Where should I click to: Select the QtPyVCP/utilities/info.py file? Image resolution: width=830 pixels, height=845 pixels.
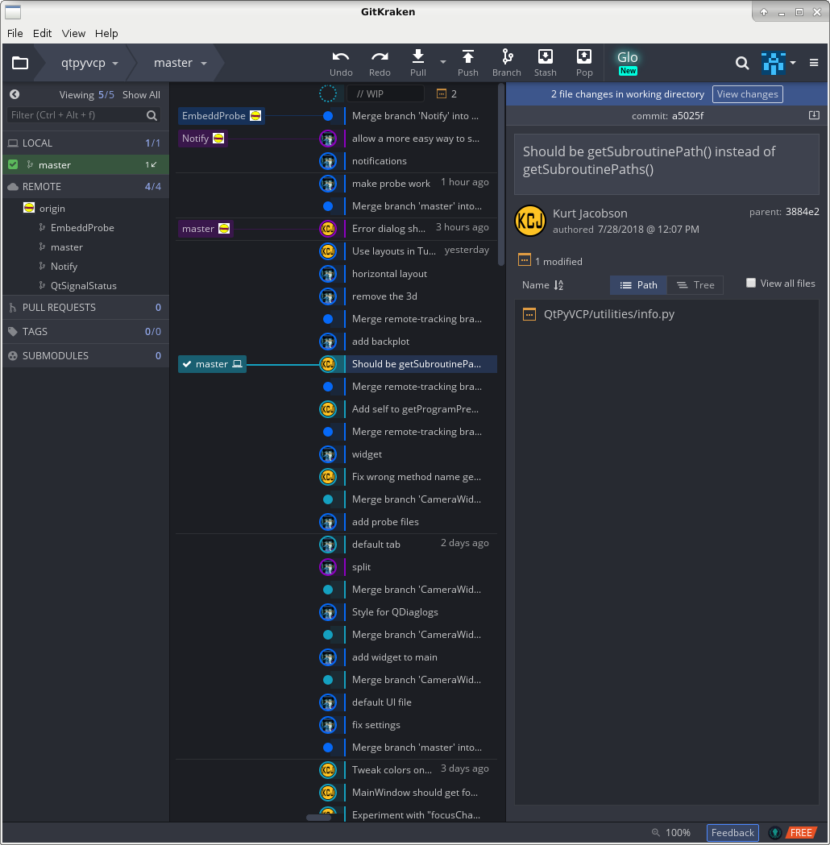[x=609, y=314]
